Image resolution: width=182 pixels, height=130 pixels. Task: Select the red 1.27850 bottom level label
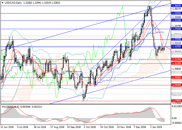pos(176,101)
